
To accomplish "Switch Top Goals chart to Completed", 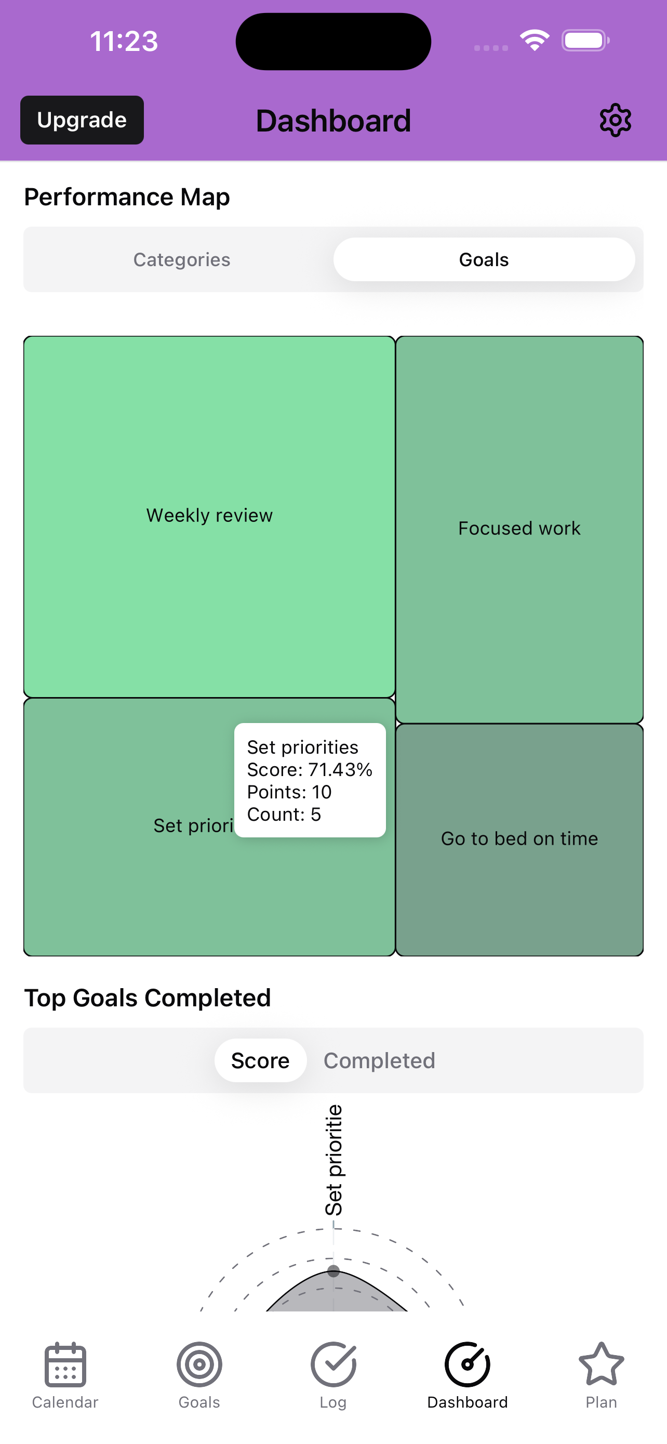I will (379, 1060).
